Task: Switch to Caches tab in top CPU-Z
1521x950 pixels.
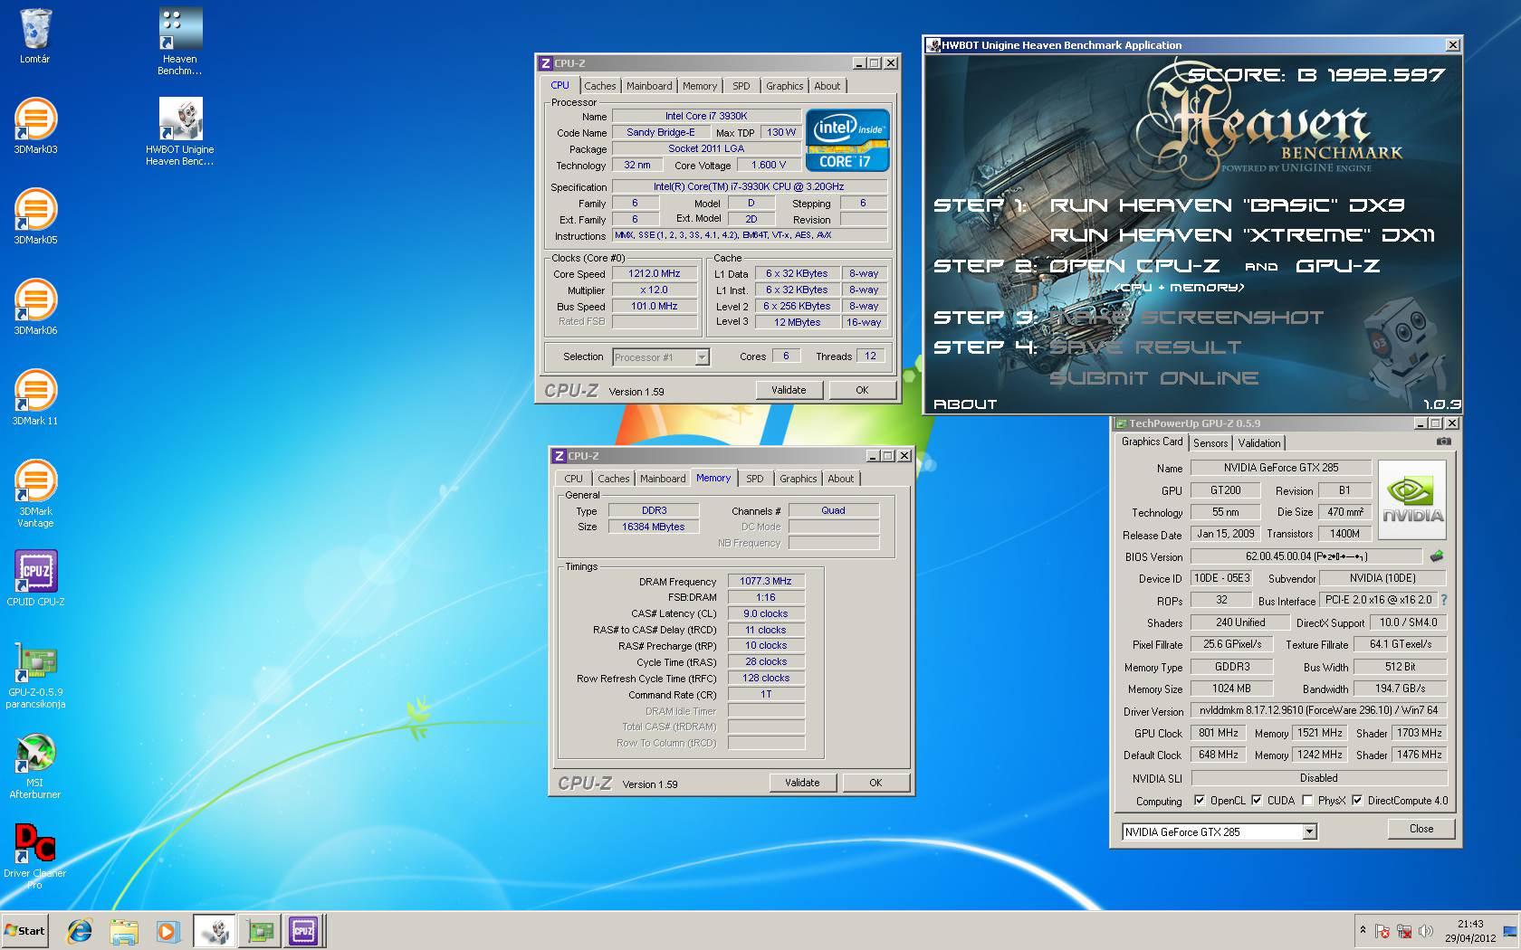Action: point(599,86)
